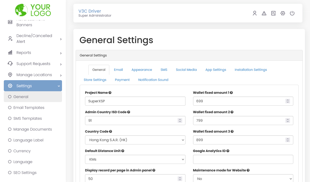This screenshot has width=310, height=182.
Task: Open the App Settings tab
Action: [216, 70]
